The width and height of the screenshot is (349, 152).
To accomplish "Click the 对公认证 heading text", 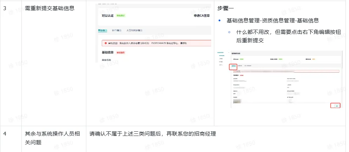I will (x=107, y=16).
